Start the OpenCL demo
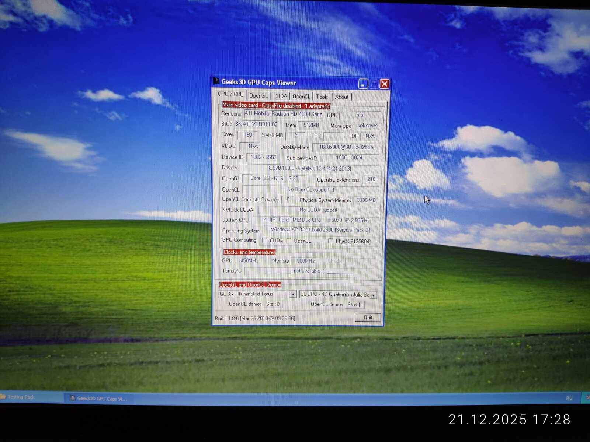This screenshot has width=590, height=442. 355,305
